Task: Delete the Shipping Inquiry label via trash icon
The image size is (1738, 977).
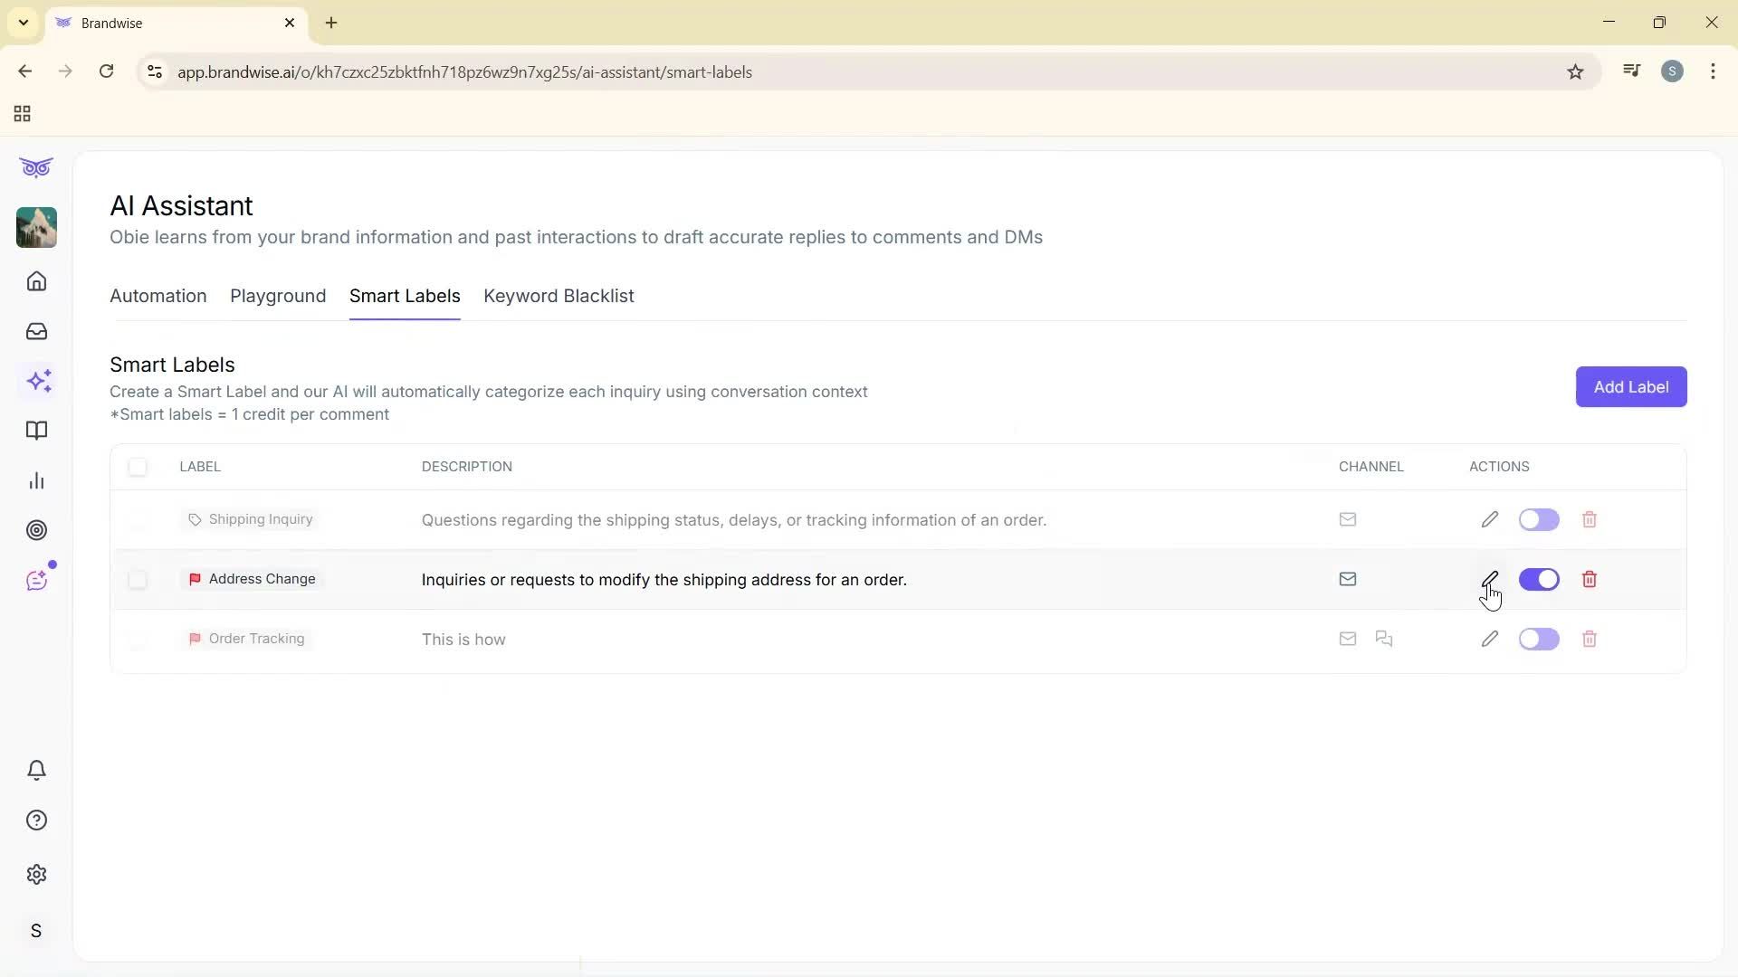Action: pyautogui.click(x=1590, y=519)
